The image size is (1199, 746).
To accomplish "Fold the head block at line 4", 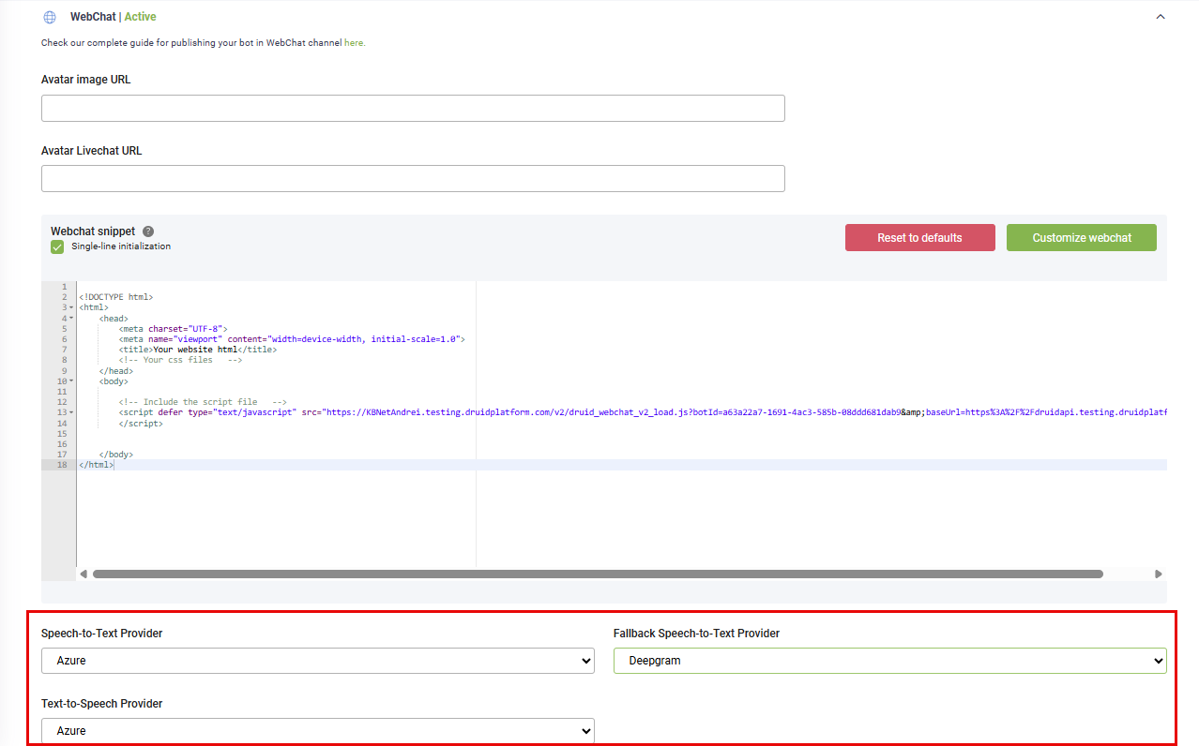I will tap(71, 319).
